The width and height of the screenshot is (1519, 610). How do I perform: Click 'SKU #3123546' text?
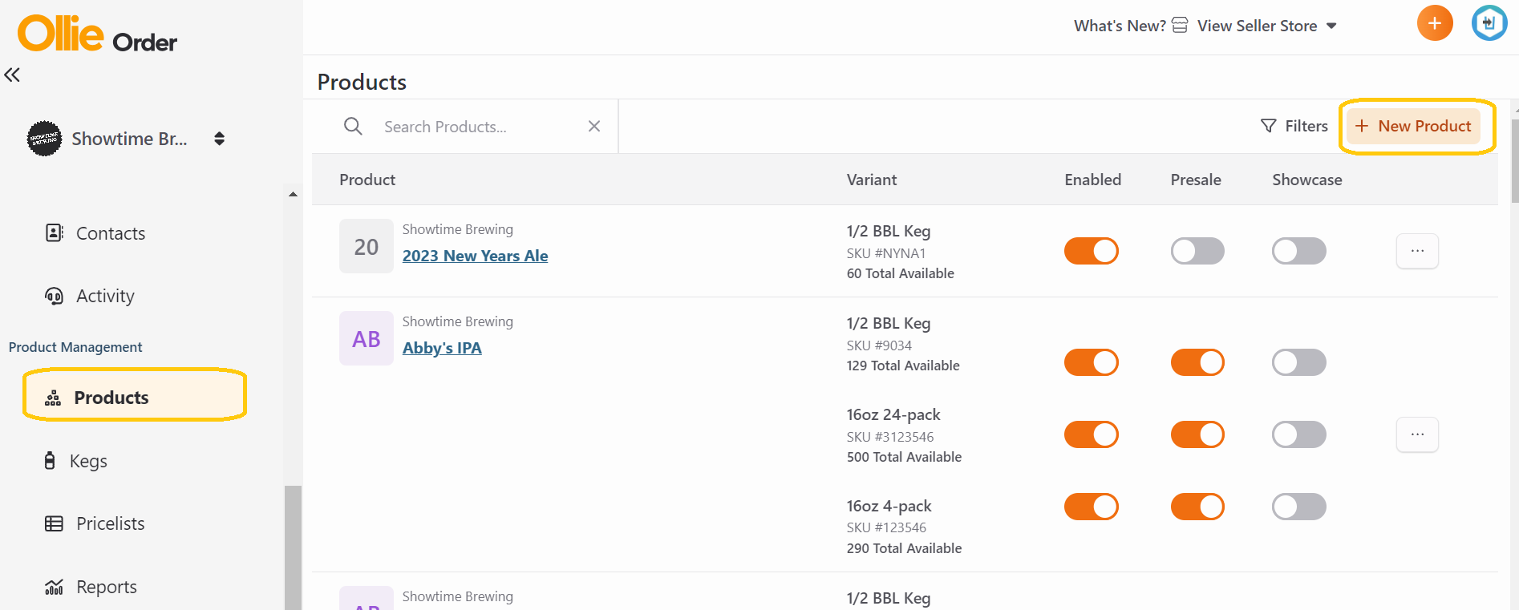point(890,437)
